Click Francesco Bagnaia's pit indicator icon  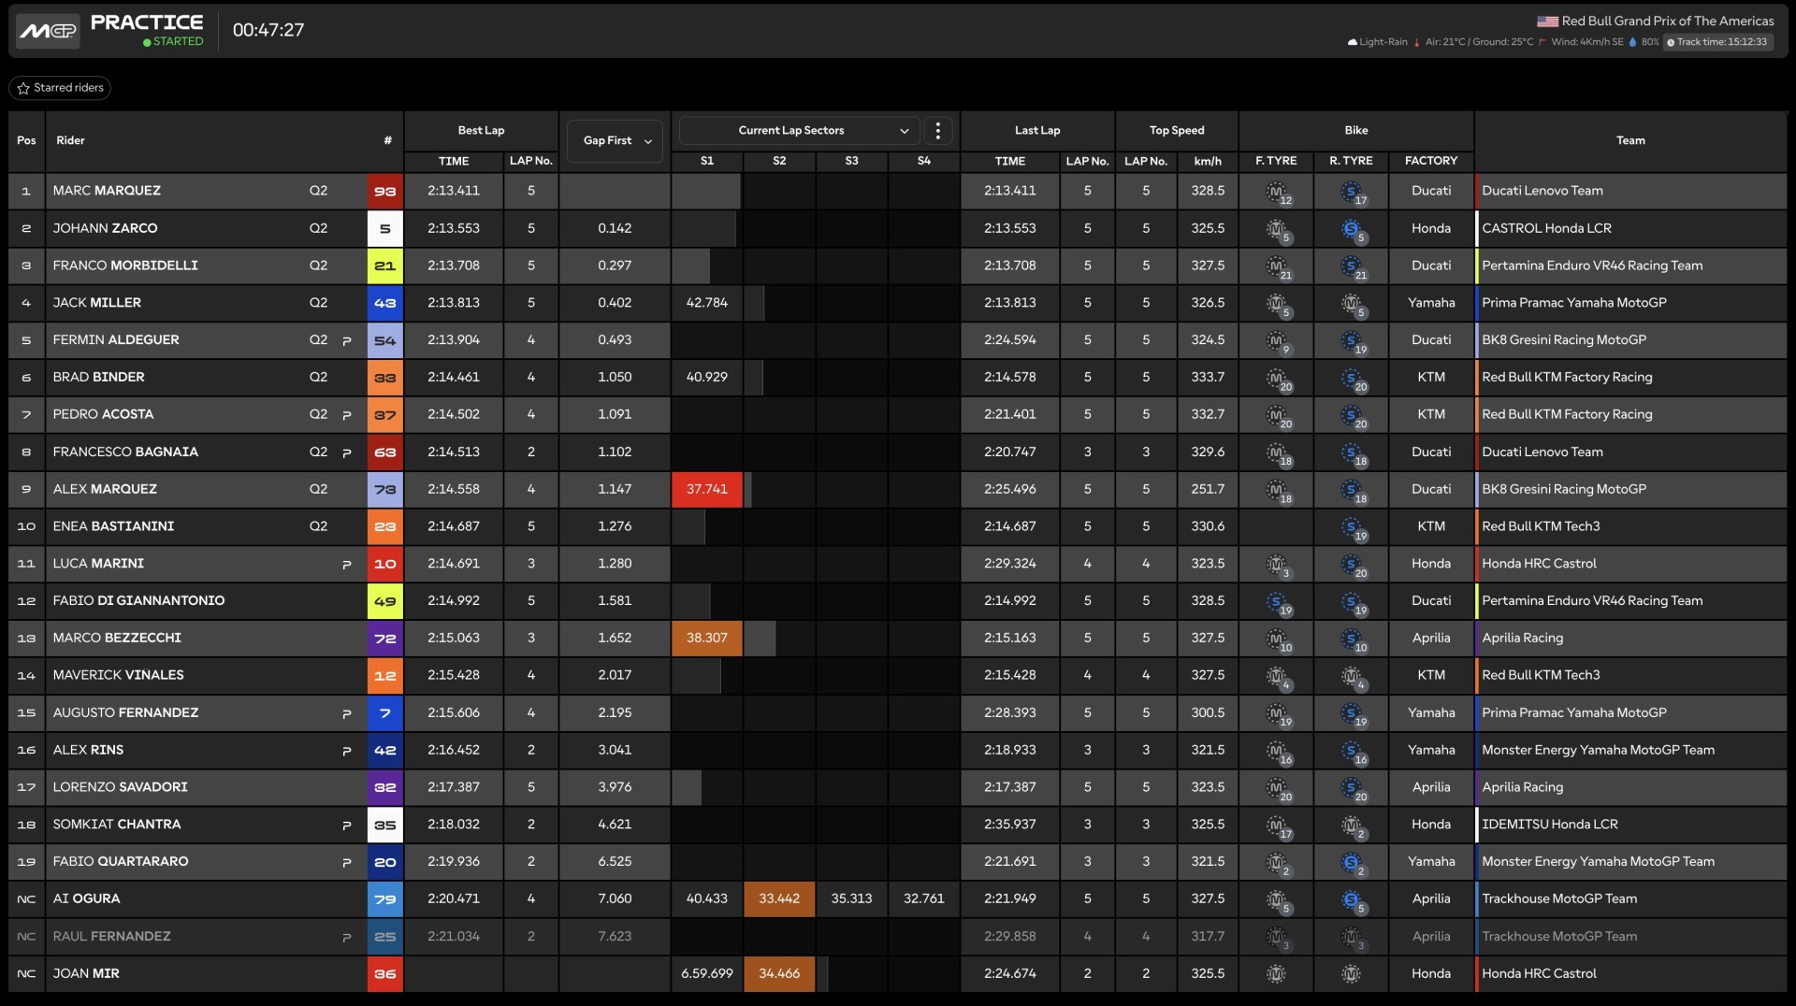[347, 453]
